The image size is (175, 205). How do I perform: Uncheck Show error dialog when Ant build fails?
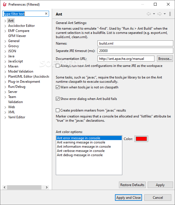(57, 99)
